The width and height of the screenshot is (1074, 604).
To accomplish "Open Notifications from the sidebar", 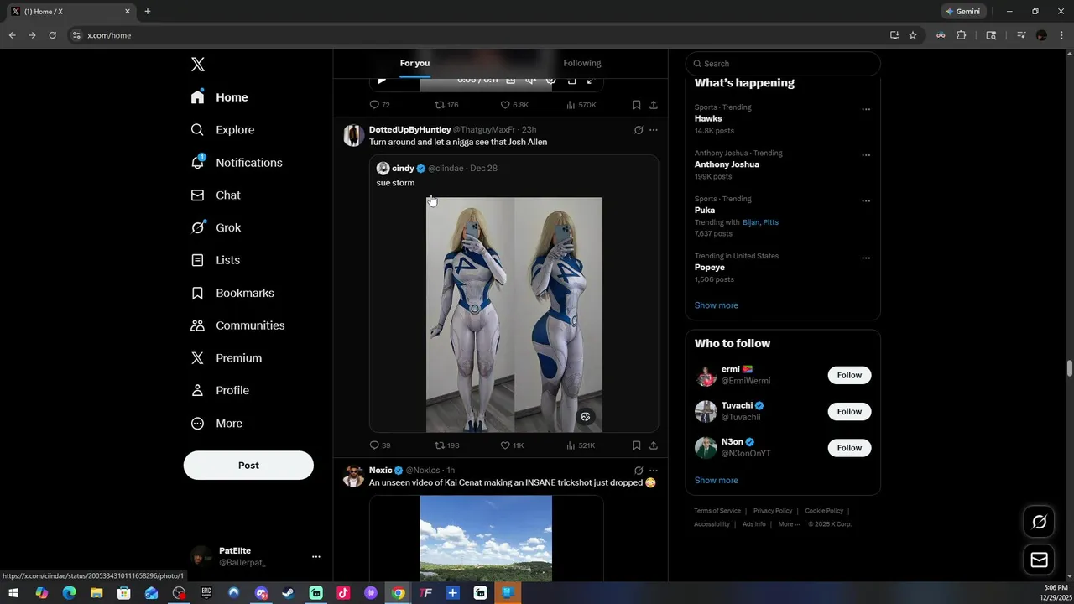I will [237, 163].
